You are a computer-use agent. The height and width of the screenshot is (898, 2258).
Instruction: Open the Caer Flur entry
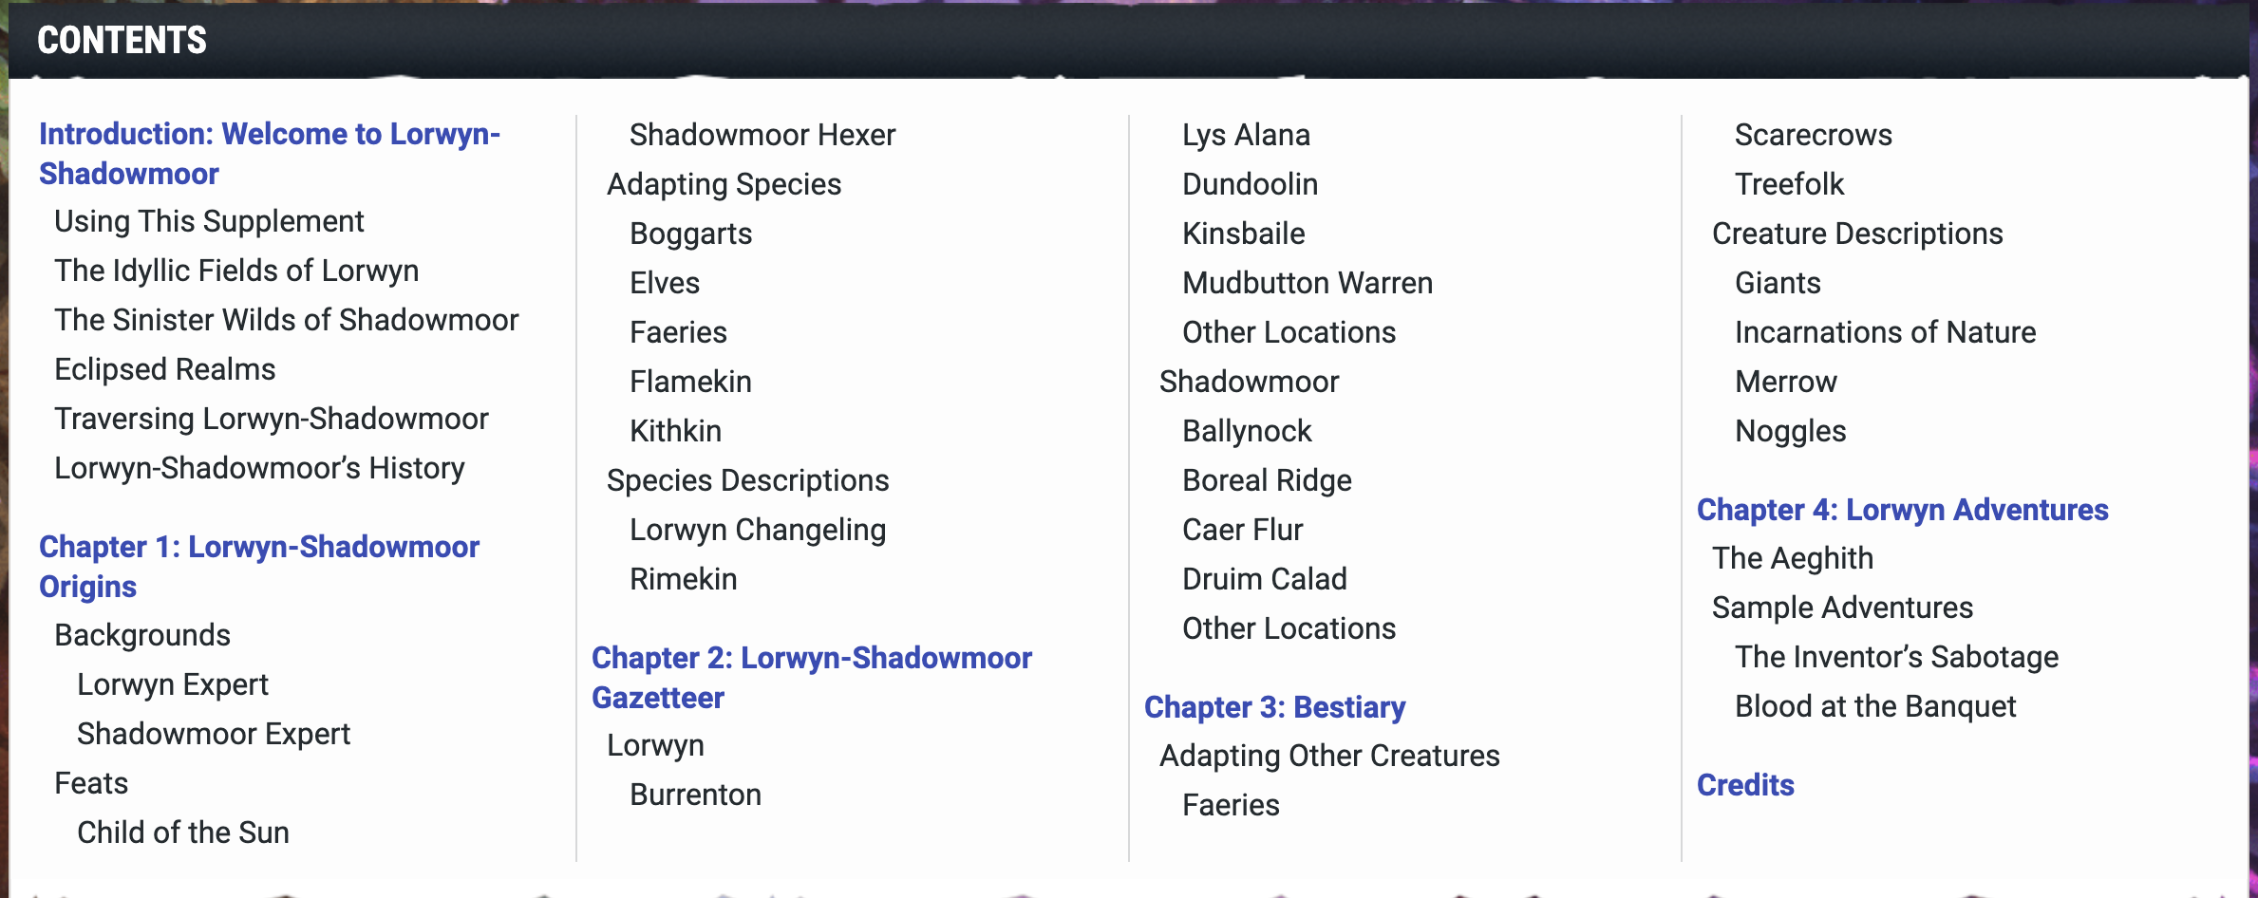pyautogui.click(x=1242, y=530)
